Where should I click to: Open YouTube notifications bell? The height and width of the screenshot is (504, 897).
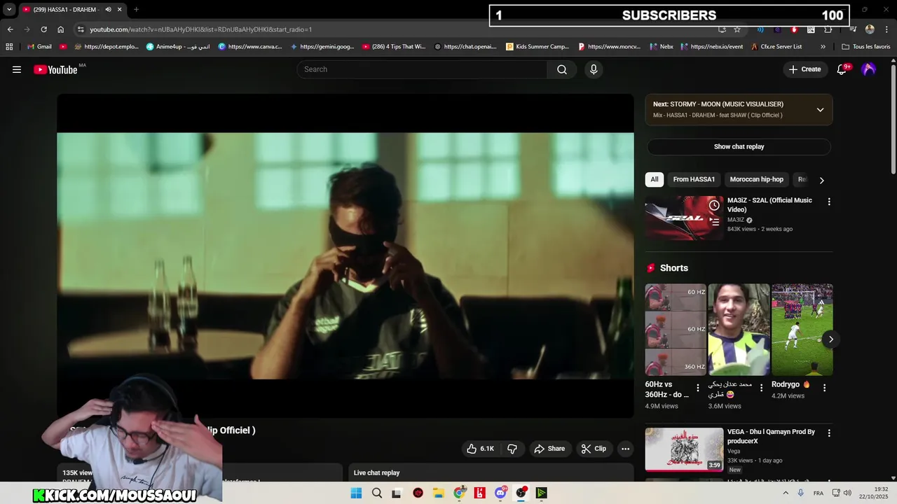(x=842, y=69)
